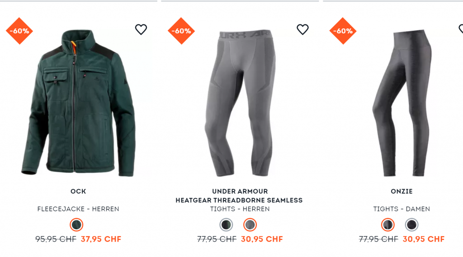Open the ONZIE dark tights image
The height and width of the screenshot is (257, 463).
tap(402, 103)
